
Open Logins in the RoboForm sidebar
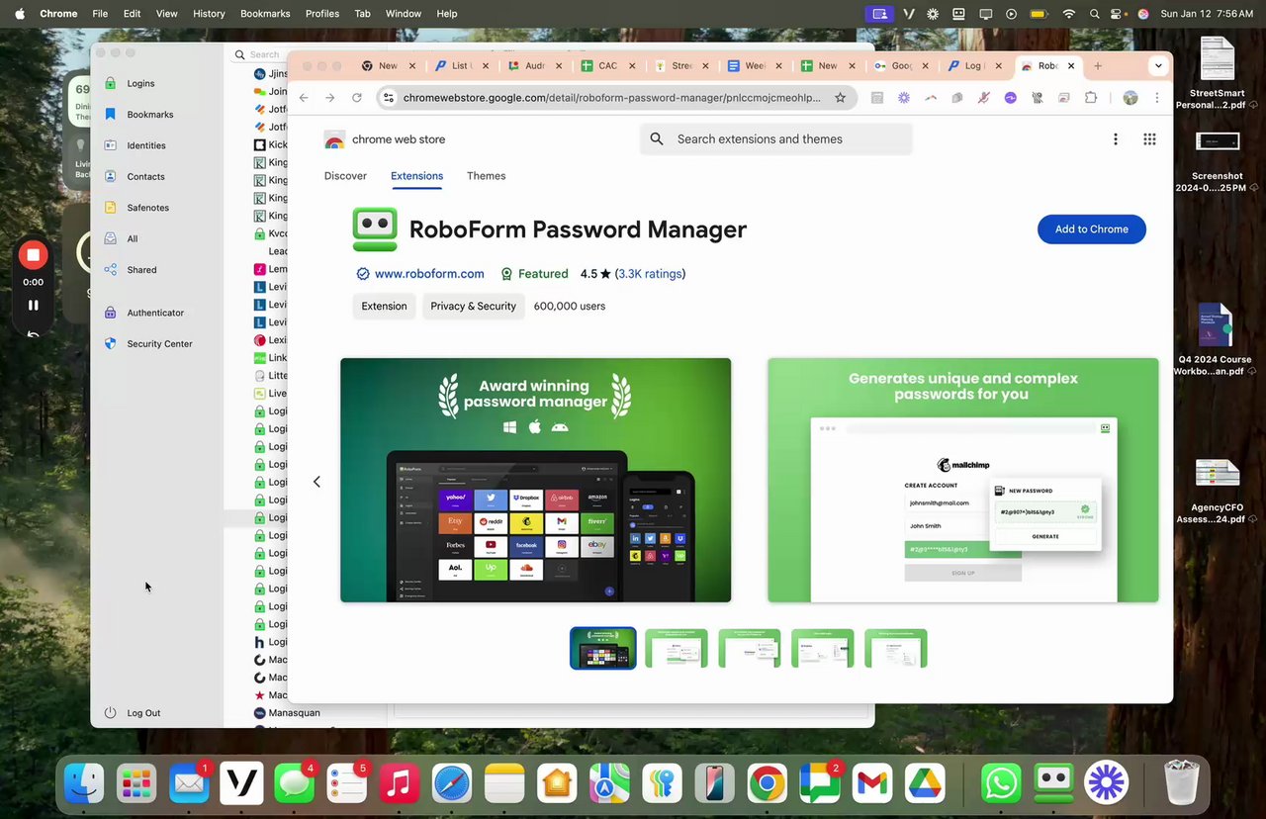point(130,83)
